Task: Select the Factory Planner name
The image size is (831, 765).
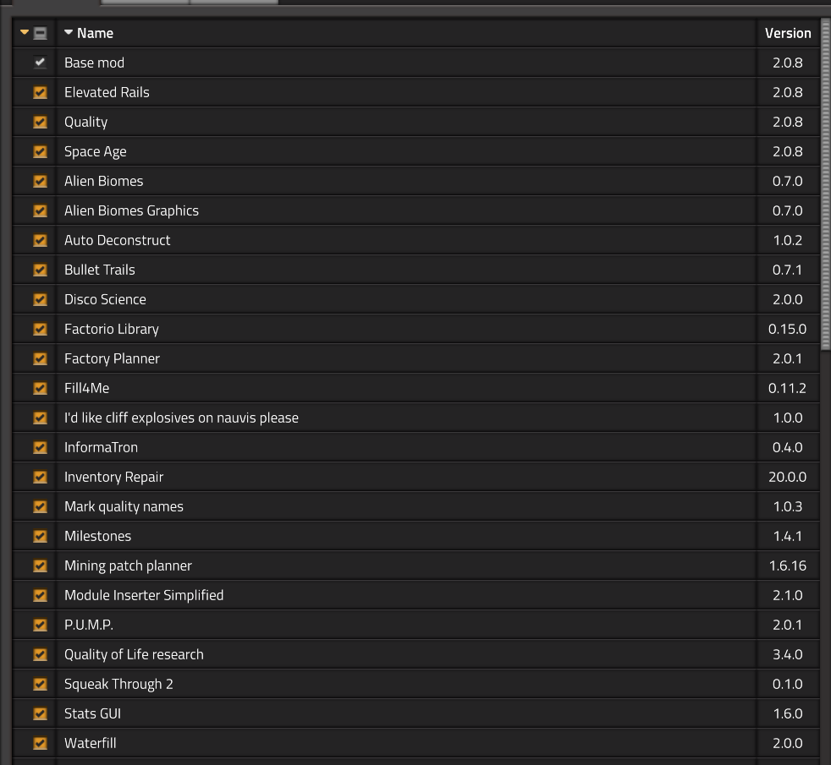Action: pyautogui.click(x=112, y=359)
